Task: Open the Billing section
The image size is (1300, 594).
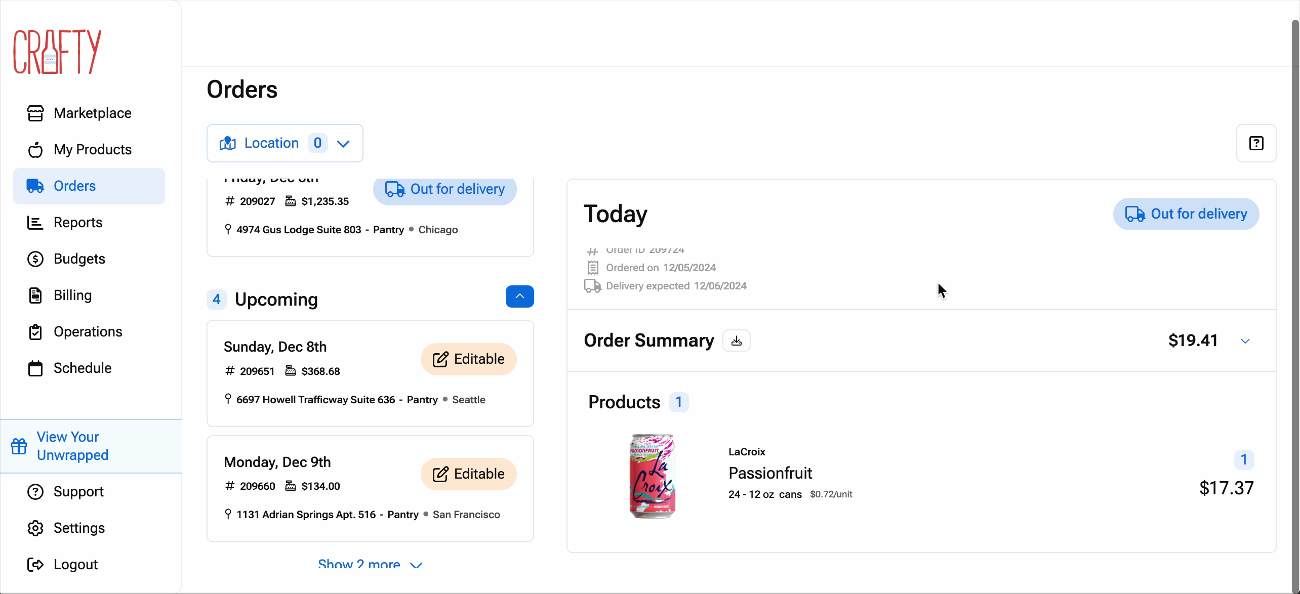Action: pyautogui.click(x=72, y=295)
